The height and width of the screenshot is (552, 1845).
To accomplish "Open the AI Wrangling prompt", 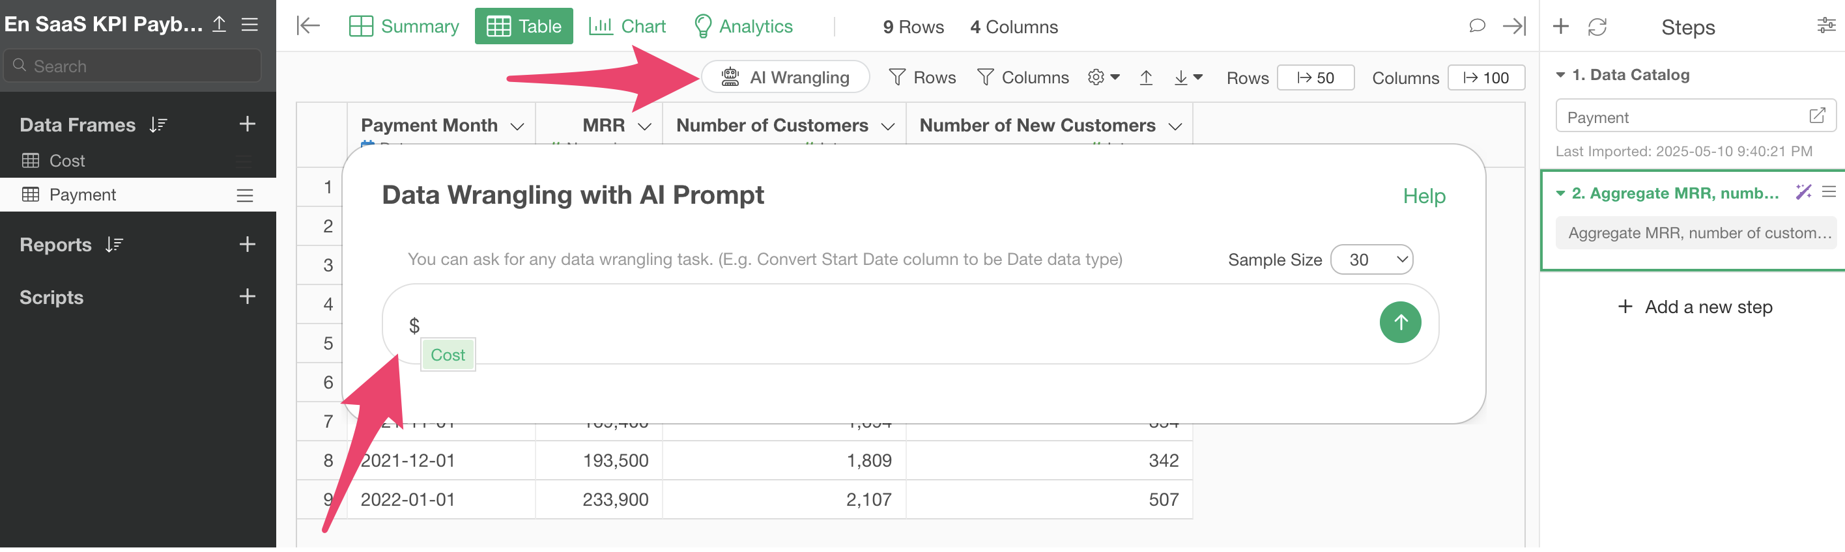I will click(x=785, y=77).
